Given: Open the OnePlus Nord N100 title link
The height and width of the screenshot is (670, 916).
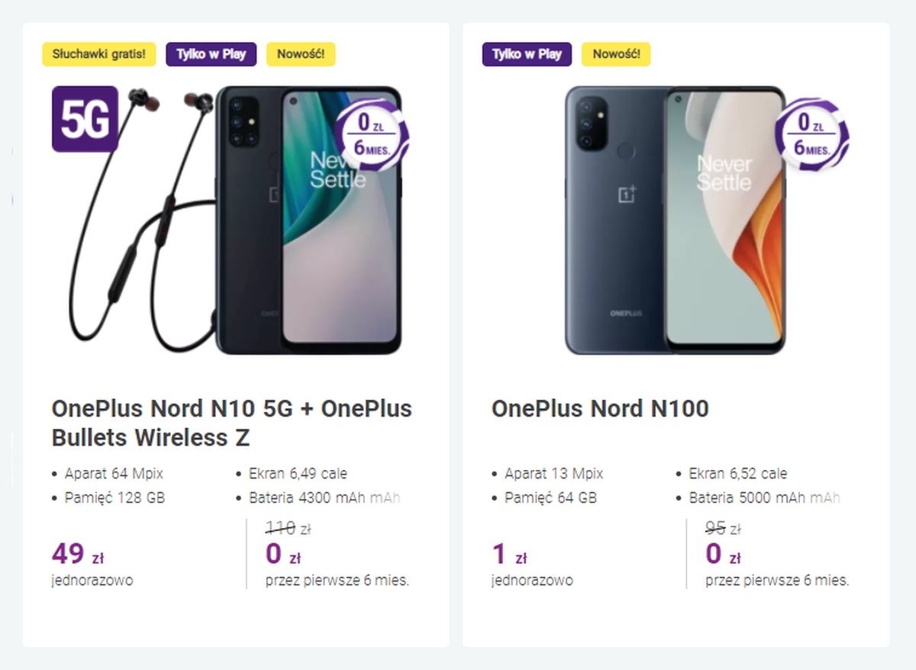Looking at the screenshot, I should click(x=600, y=409).
